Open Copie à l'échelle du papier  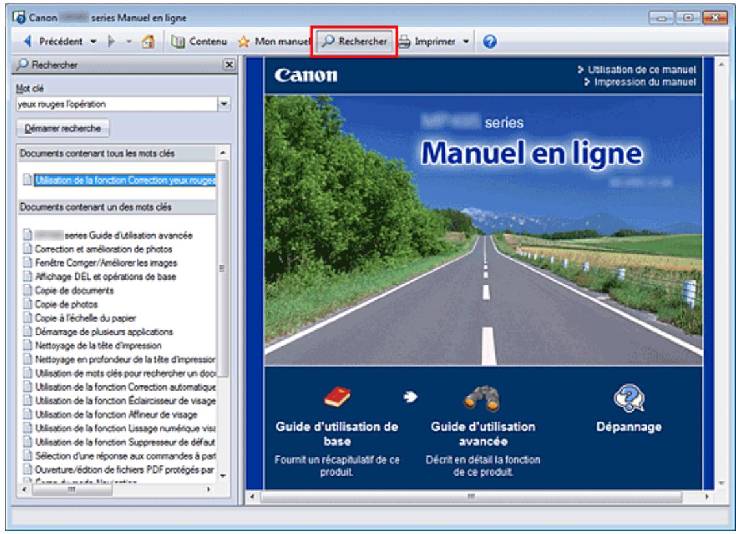tap(85, 318)
